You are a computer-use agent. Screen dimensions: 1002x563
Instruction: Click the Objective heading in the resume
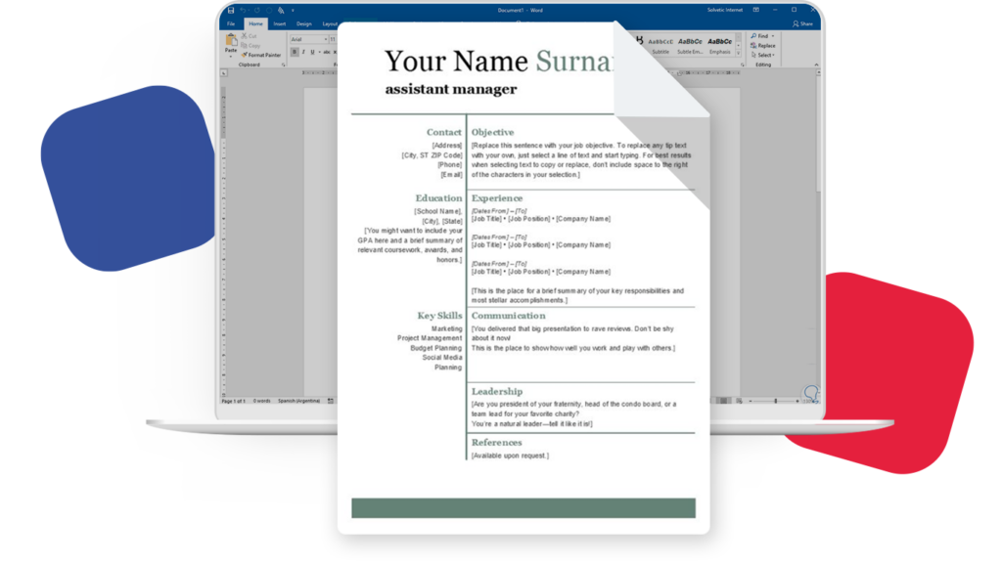pyautogui.click(x=493, y=132)
